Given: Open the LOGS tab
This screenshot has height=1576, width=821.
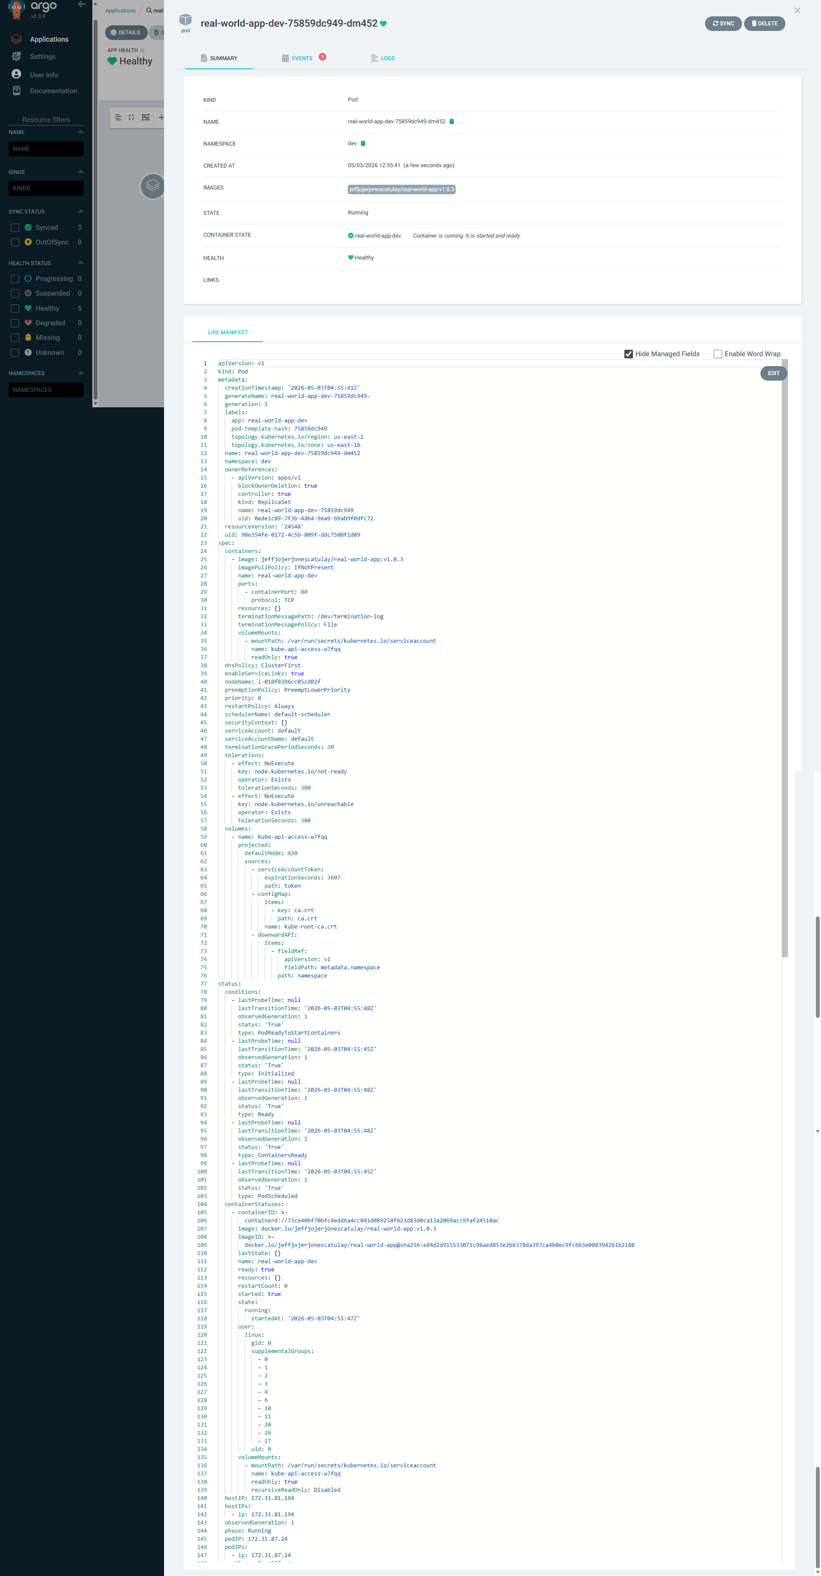Looking at the screenshot, I should [383, 58].
